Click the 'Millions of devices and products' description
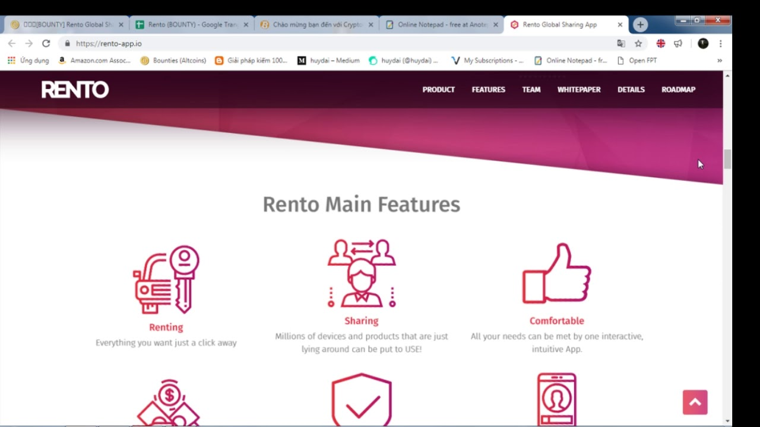760x427 pixels. pyautogui.click(x=362, y=343)
